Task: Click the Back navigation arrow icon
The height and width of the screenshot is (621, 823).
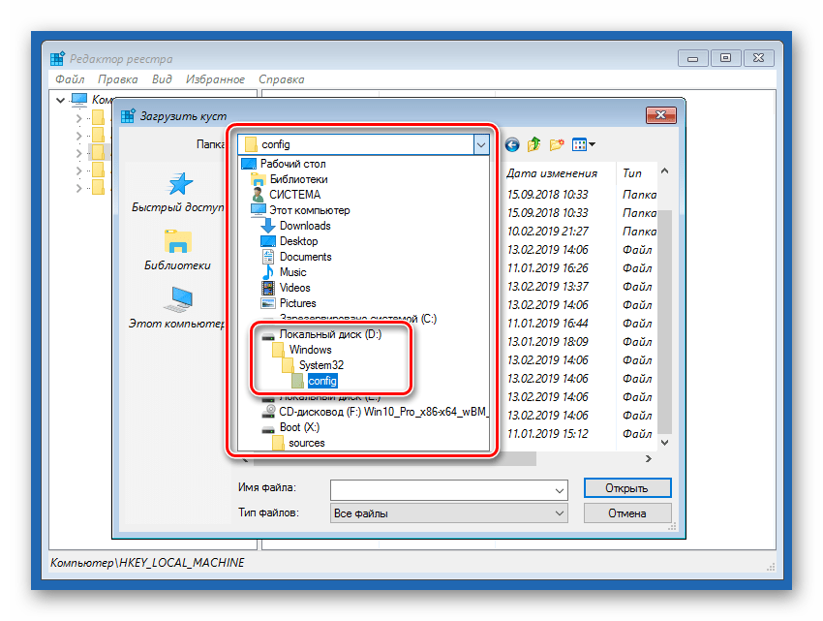Action: pyautogui.click(x=512, y=144)
